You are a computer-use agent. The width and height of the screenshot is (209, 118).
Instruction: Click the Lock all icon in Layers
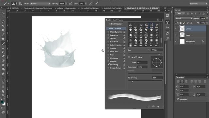[191, 23]
